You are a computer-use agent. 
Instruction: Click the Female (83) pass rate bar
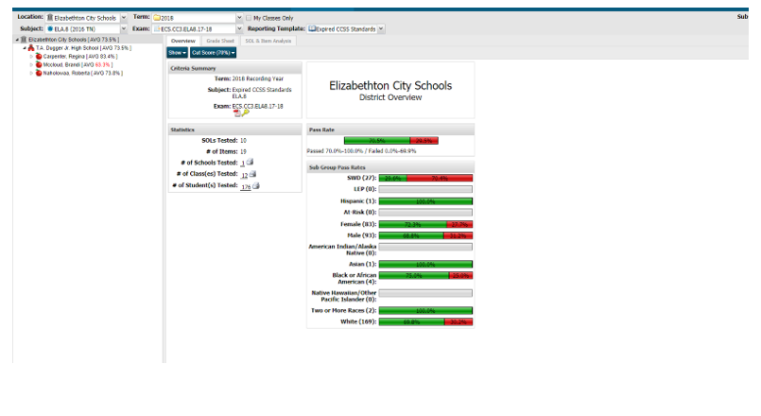pyautogui.click(x=425, y=224)
